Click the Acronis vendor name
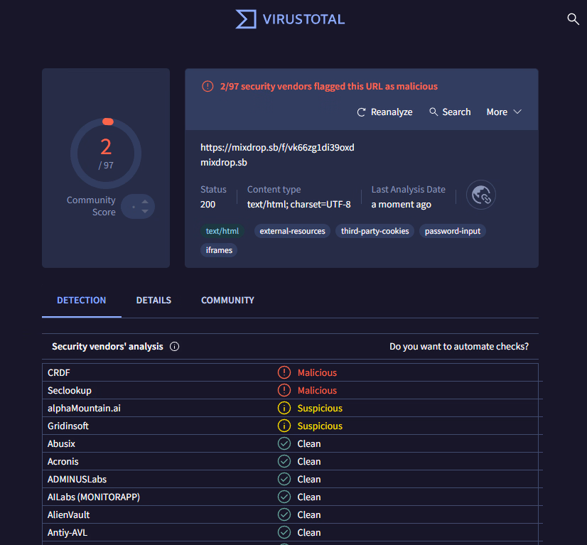This screenshot has width=587, height=545. [63, 462]
